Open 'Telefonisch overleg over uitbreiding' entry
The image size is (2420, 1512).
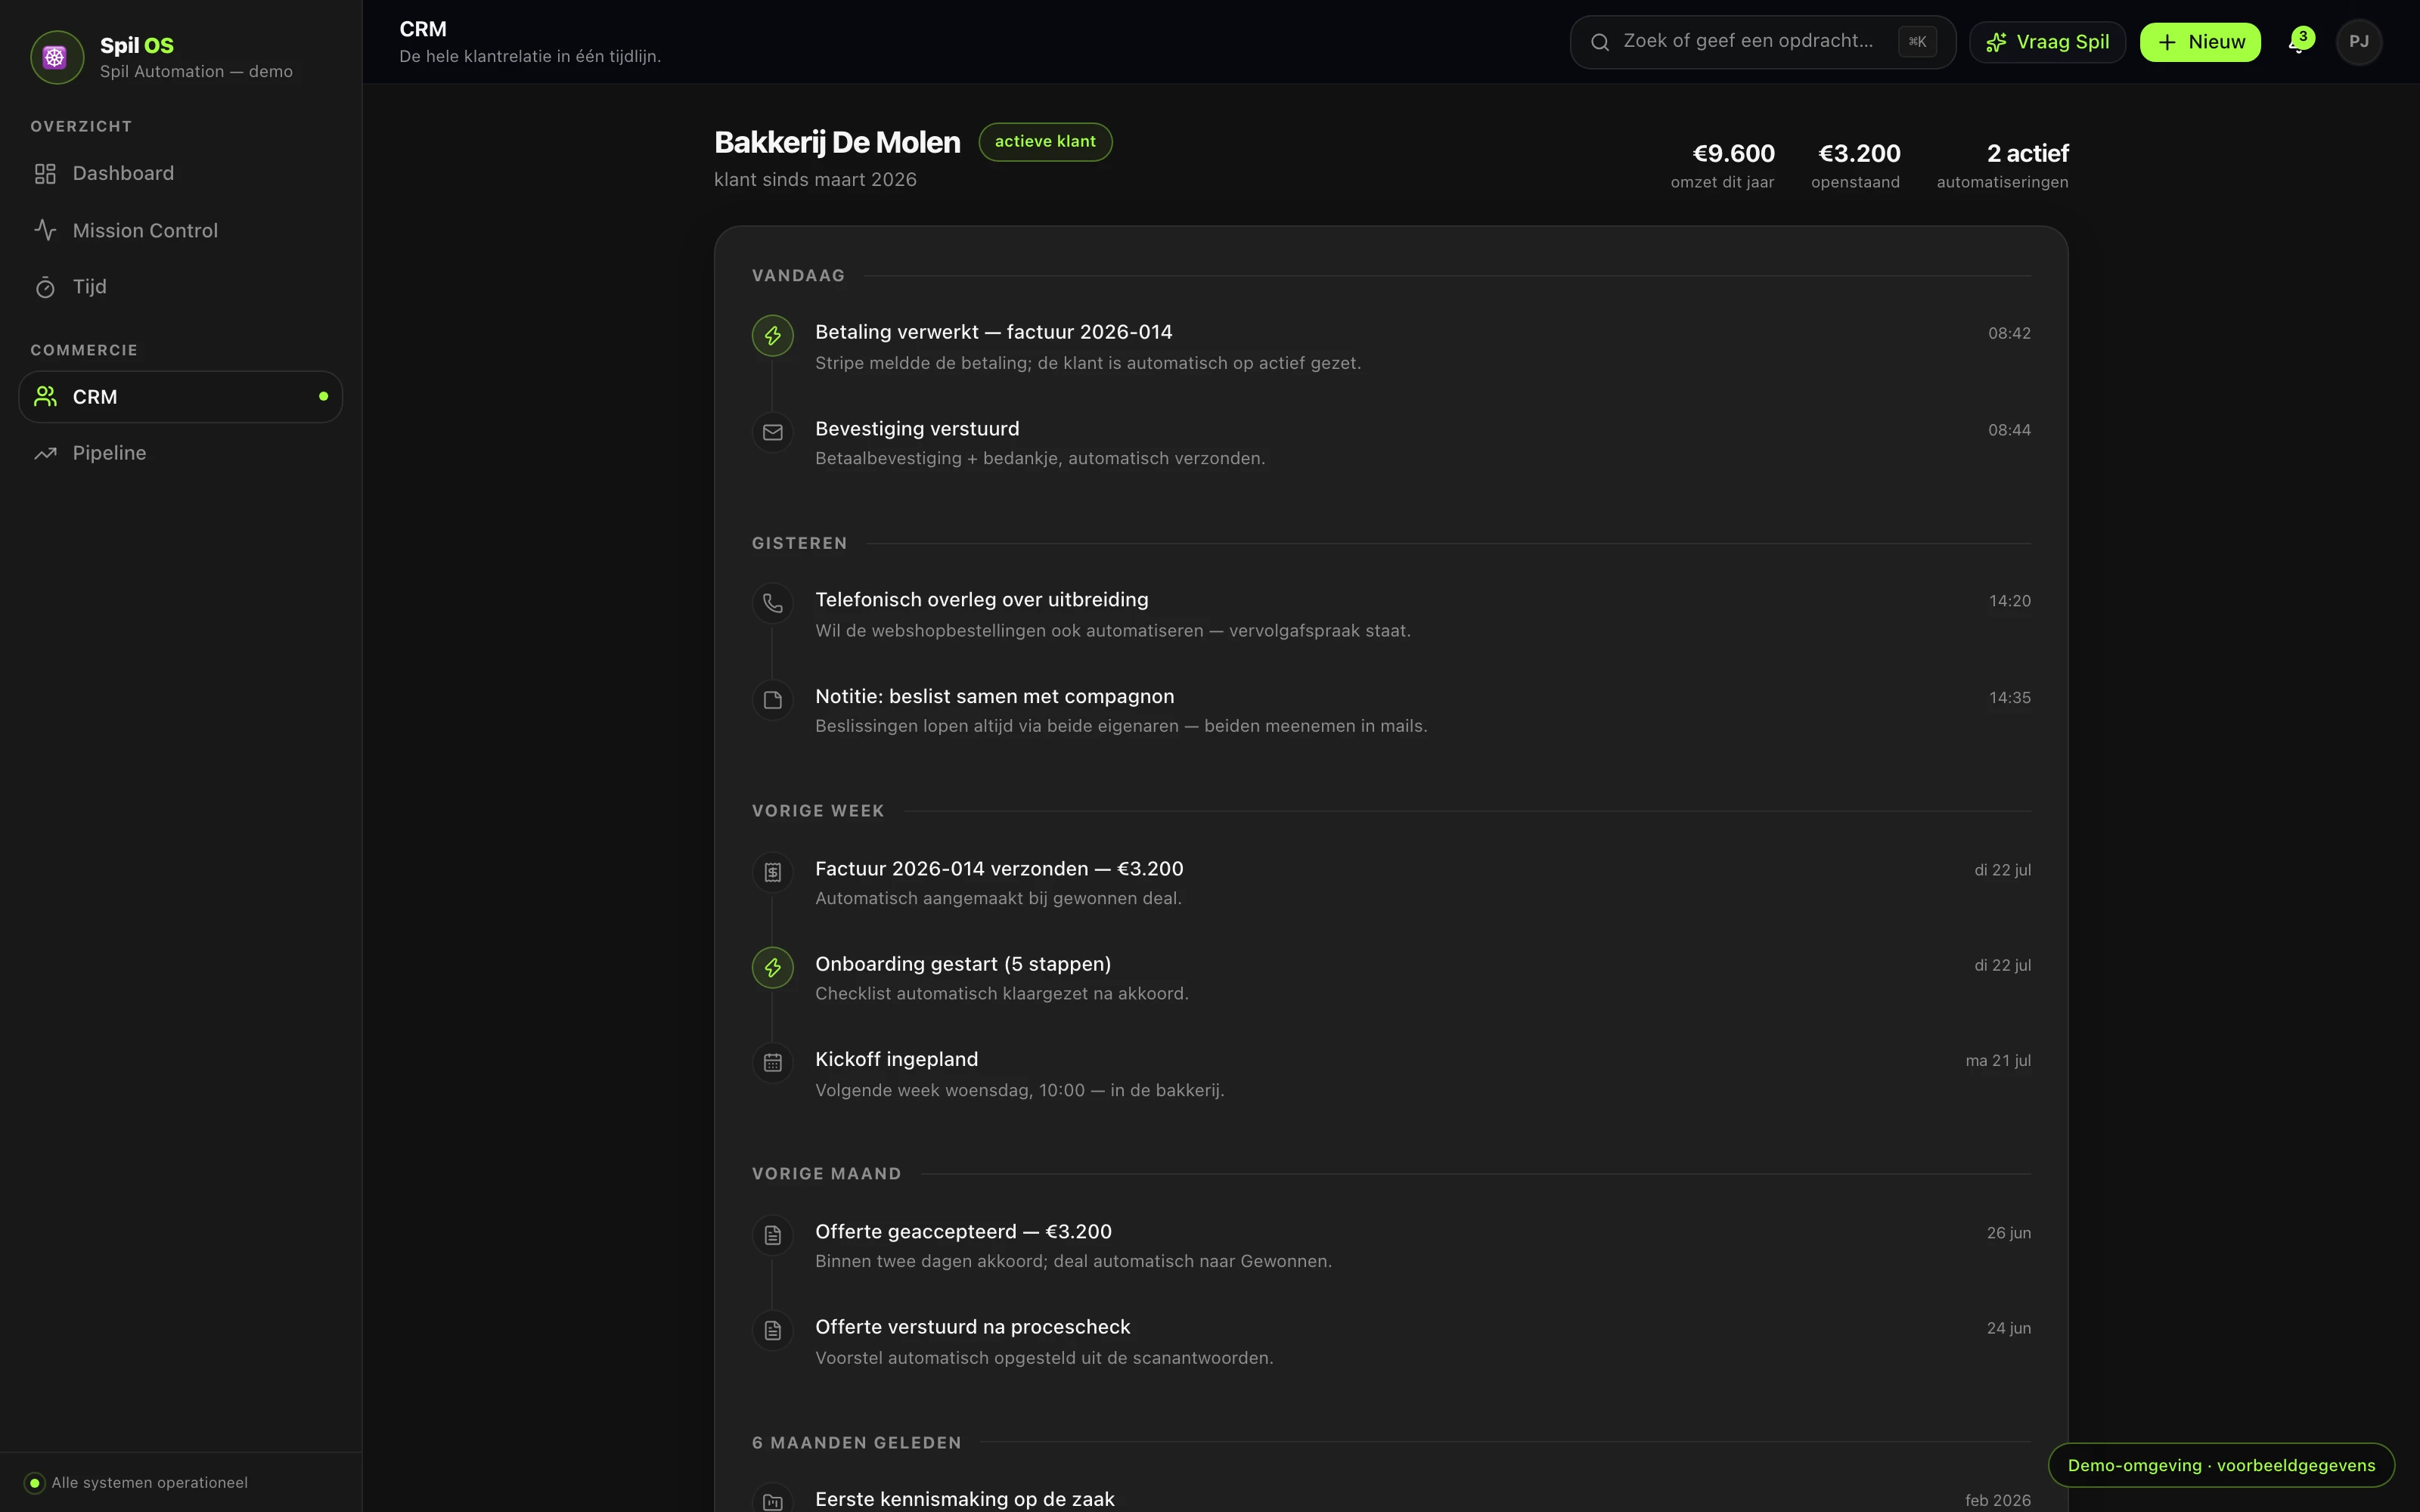click(1391, 614)
